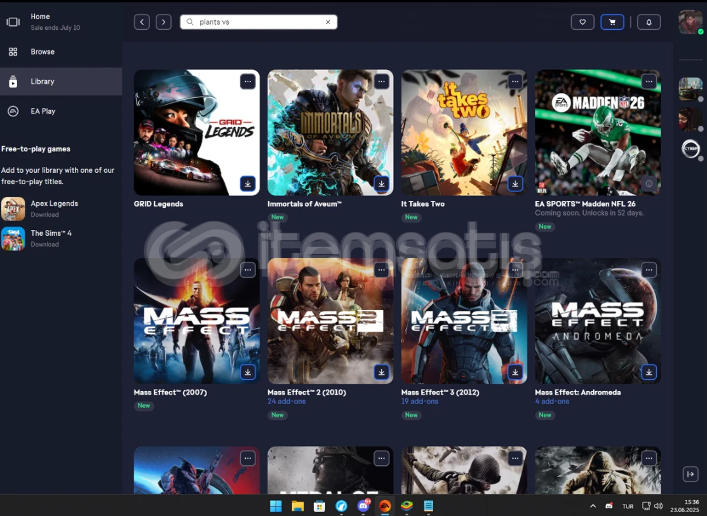Download Mass Effect Andromeda via download icon
707x516 pixels.
pyautogui.click(x=649, y=372)
